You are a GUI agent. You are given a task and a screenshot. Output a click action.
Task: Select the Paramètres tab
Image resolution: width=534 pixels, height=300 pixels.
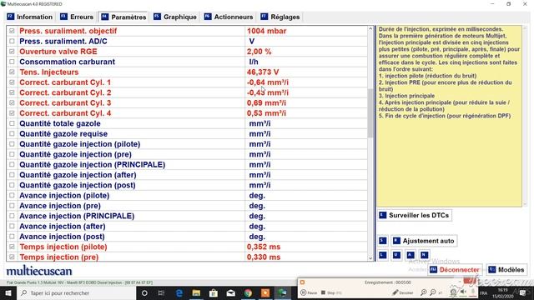[123, 17]
